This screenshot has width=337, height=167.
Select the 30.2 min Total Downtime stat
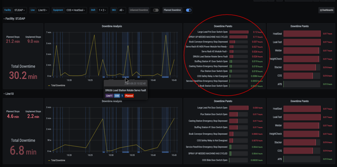tap(23, 76)
